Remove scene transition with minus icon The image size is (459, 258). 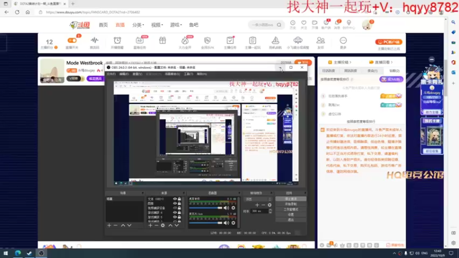tap(263, 205)
